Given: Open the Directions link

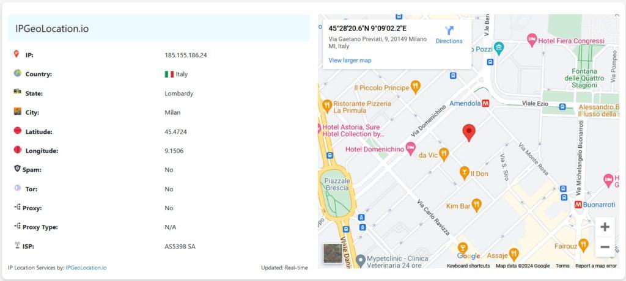Looking at the screenshot, I should pyautogui.click(x=449, y=41).
